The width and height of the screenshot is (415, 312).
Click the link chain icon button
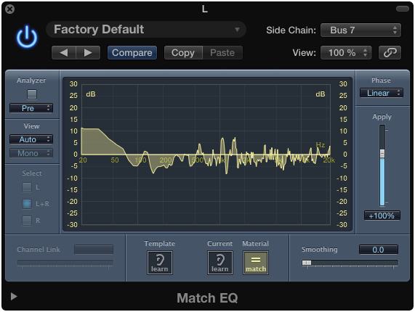(x=390, y=52)
